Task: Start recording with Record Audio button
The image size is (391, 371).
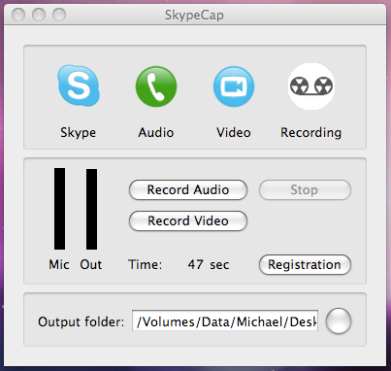Action: point(188,190)
